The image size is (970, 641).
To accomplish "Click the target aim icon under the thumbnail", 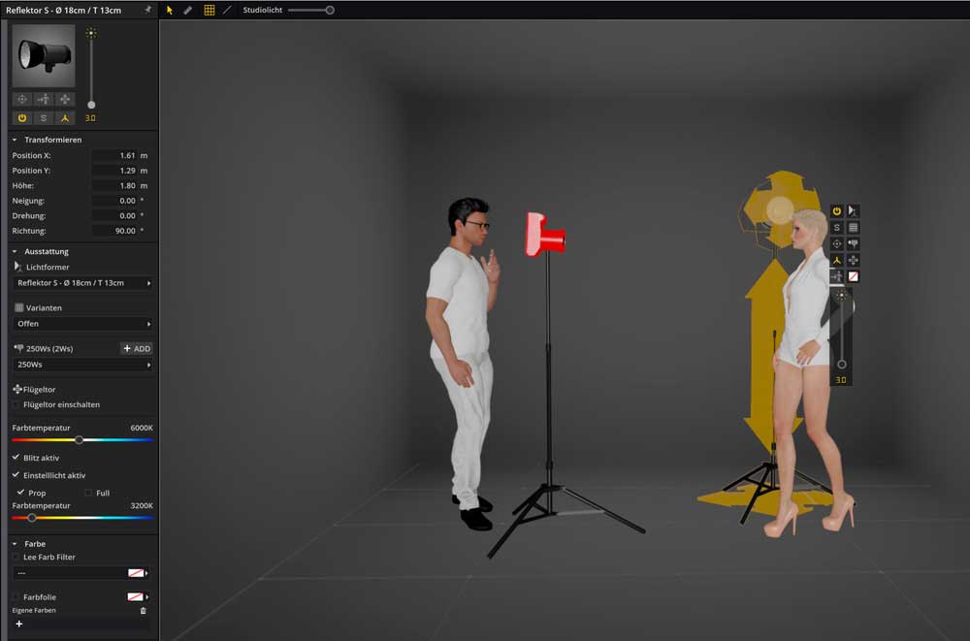I will [x=22, y=99].
